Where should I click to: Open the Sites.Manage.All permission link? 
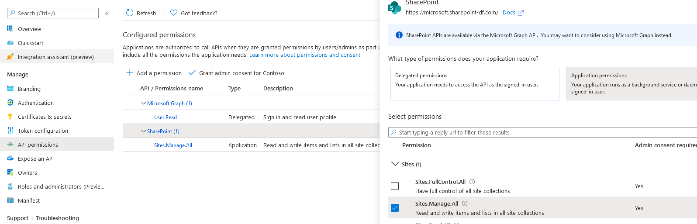coord(173,145)
